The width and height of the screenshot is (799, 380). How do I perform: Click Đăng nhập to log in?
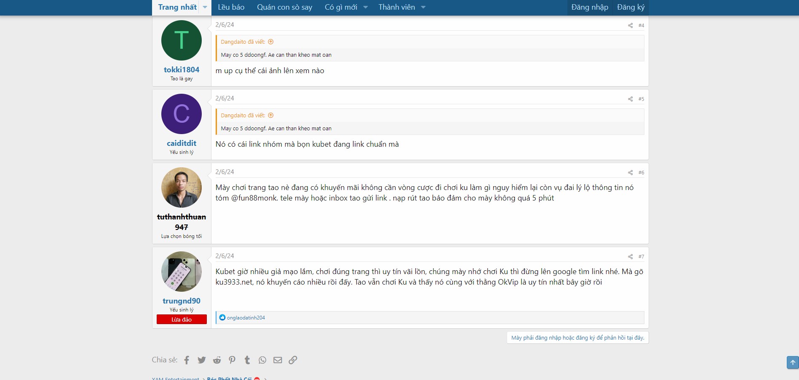click(590, 7)
